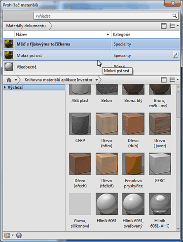Select Dřevo (ořech) material thumbnail
The image size is (183, 242).
80,163
